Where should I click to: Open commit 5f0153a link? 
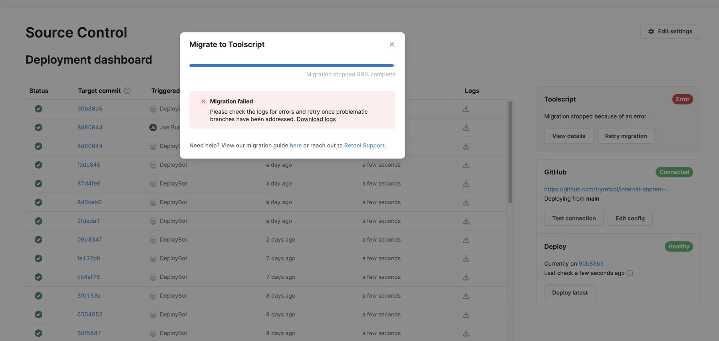click(x=89, y=296)
